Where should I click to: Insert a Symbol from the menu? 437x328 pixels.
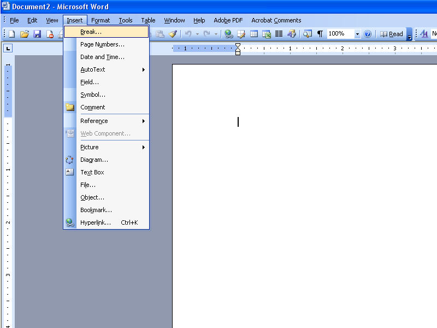90,95
